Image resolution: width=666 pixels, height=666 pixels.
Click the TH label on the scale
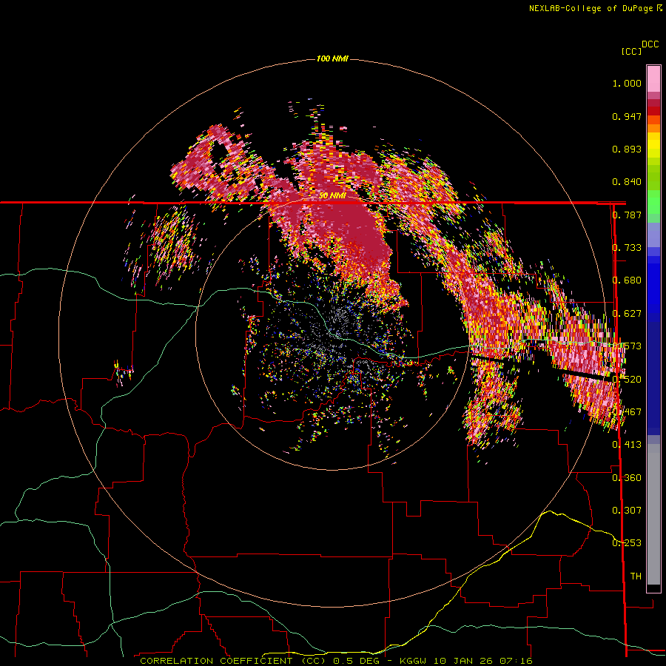tap(636, 576)
